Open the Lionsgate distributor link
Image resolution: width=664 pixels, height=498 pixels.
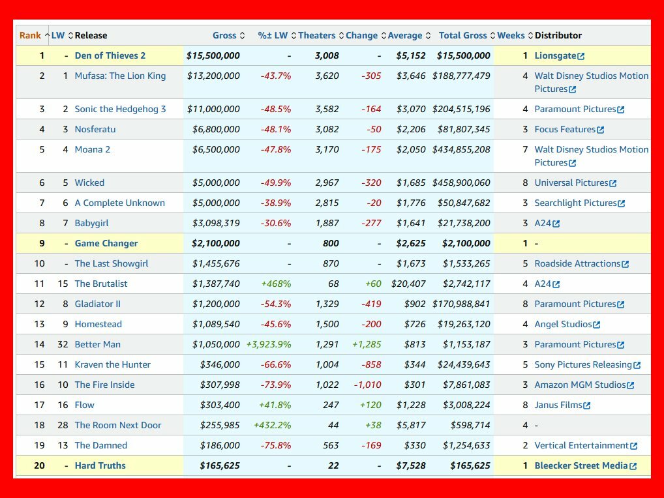(x=556, y=56)
